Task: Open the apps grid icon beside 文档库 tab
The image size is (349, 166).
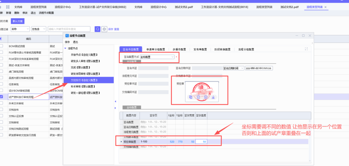Action: point(8,7)
